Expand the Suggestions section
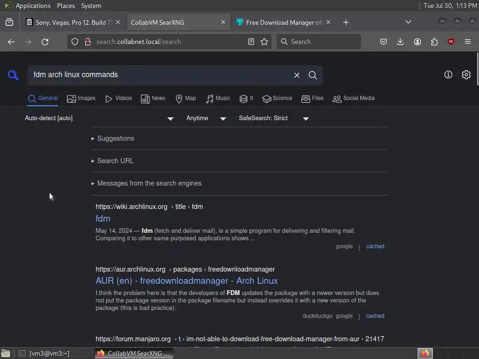 pos(116,138)
